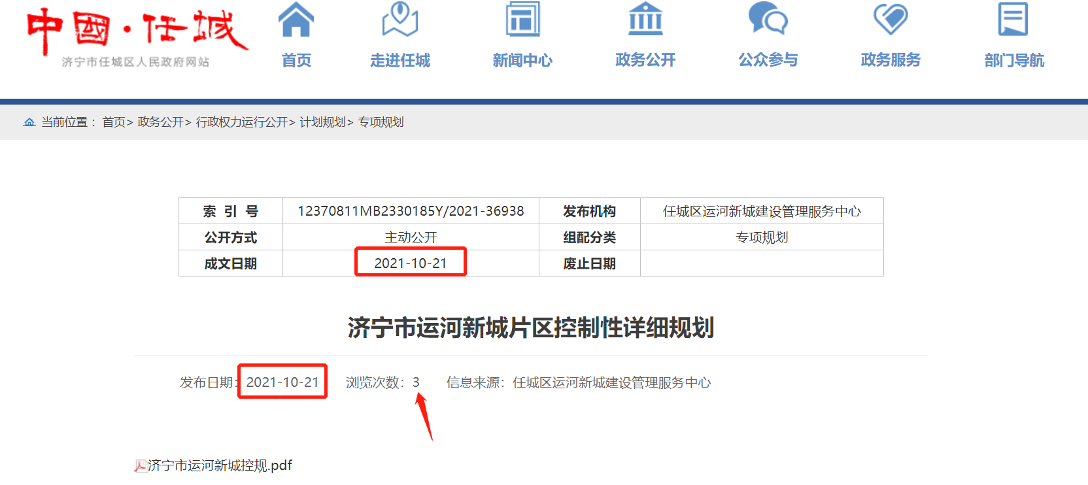Click the 成文日期 header cell
Image resolution: width=1088 pixels, height=485 pixels.
pos(231,263)
